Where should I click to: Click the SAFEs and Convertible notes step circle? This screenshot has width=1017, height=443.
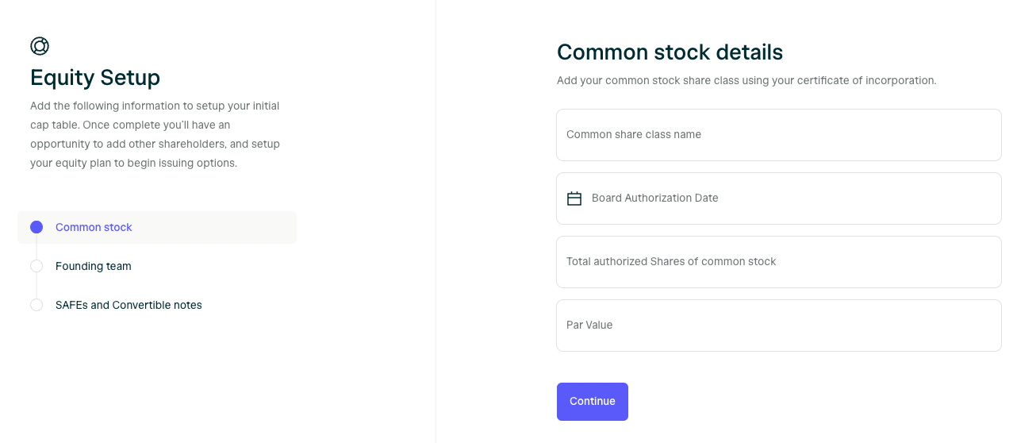[36, 305]
